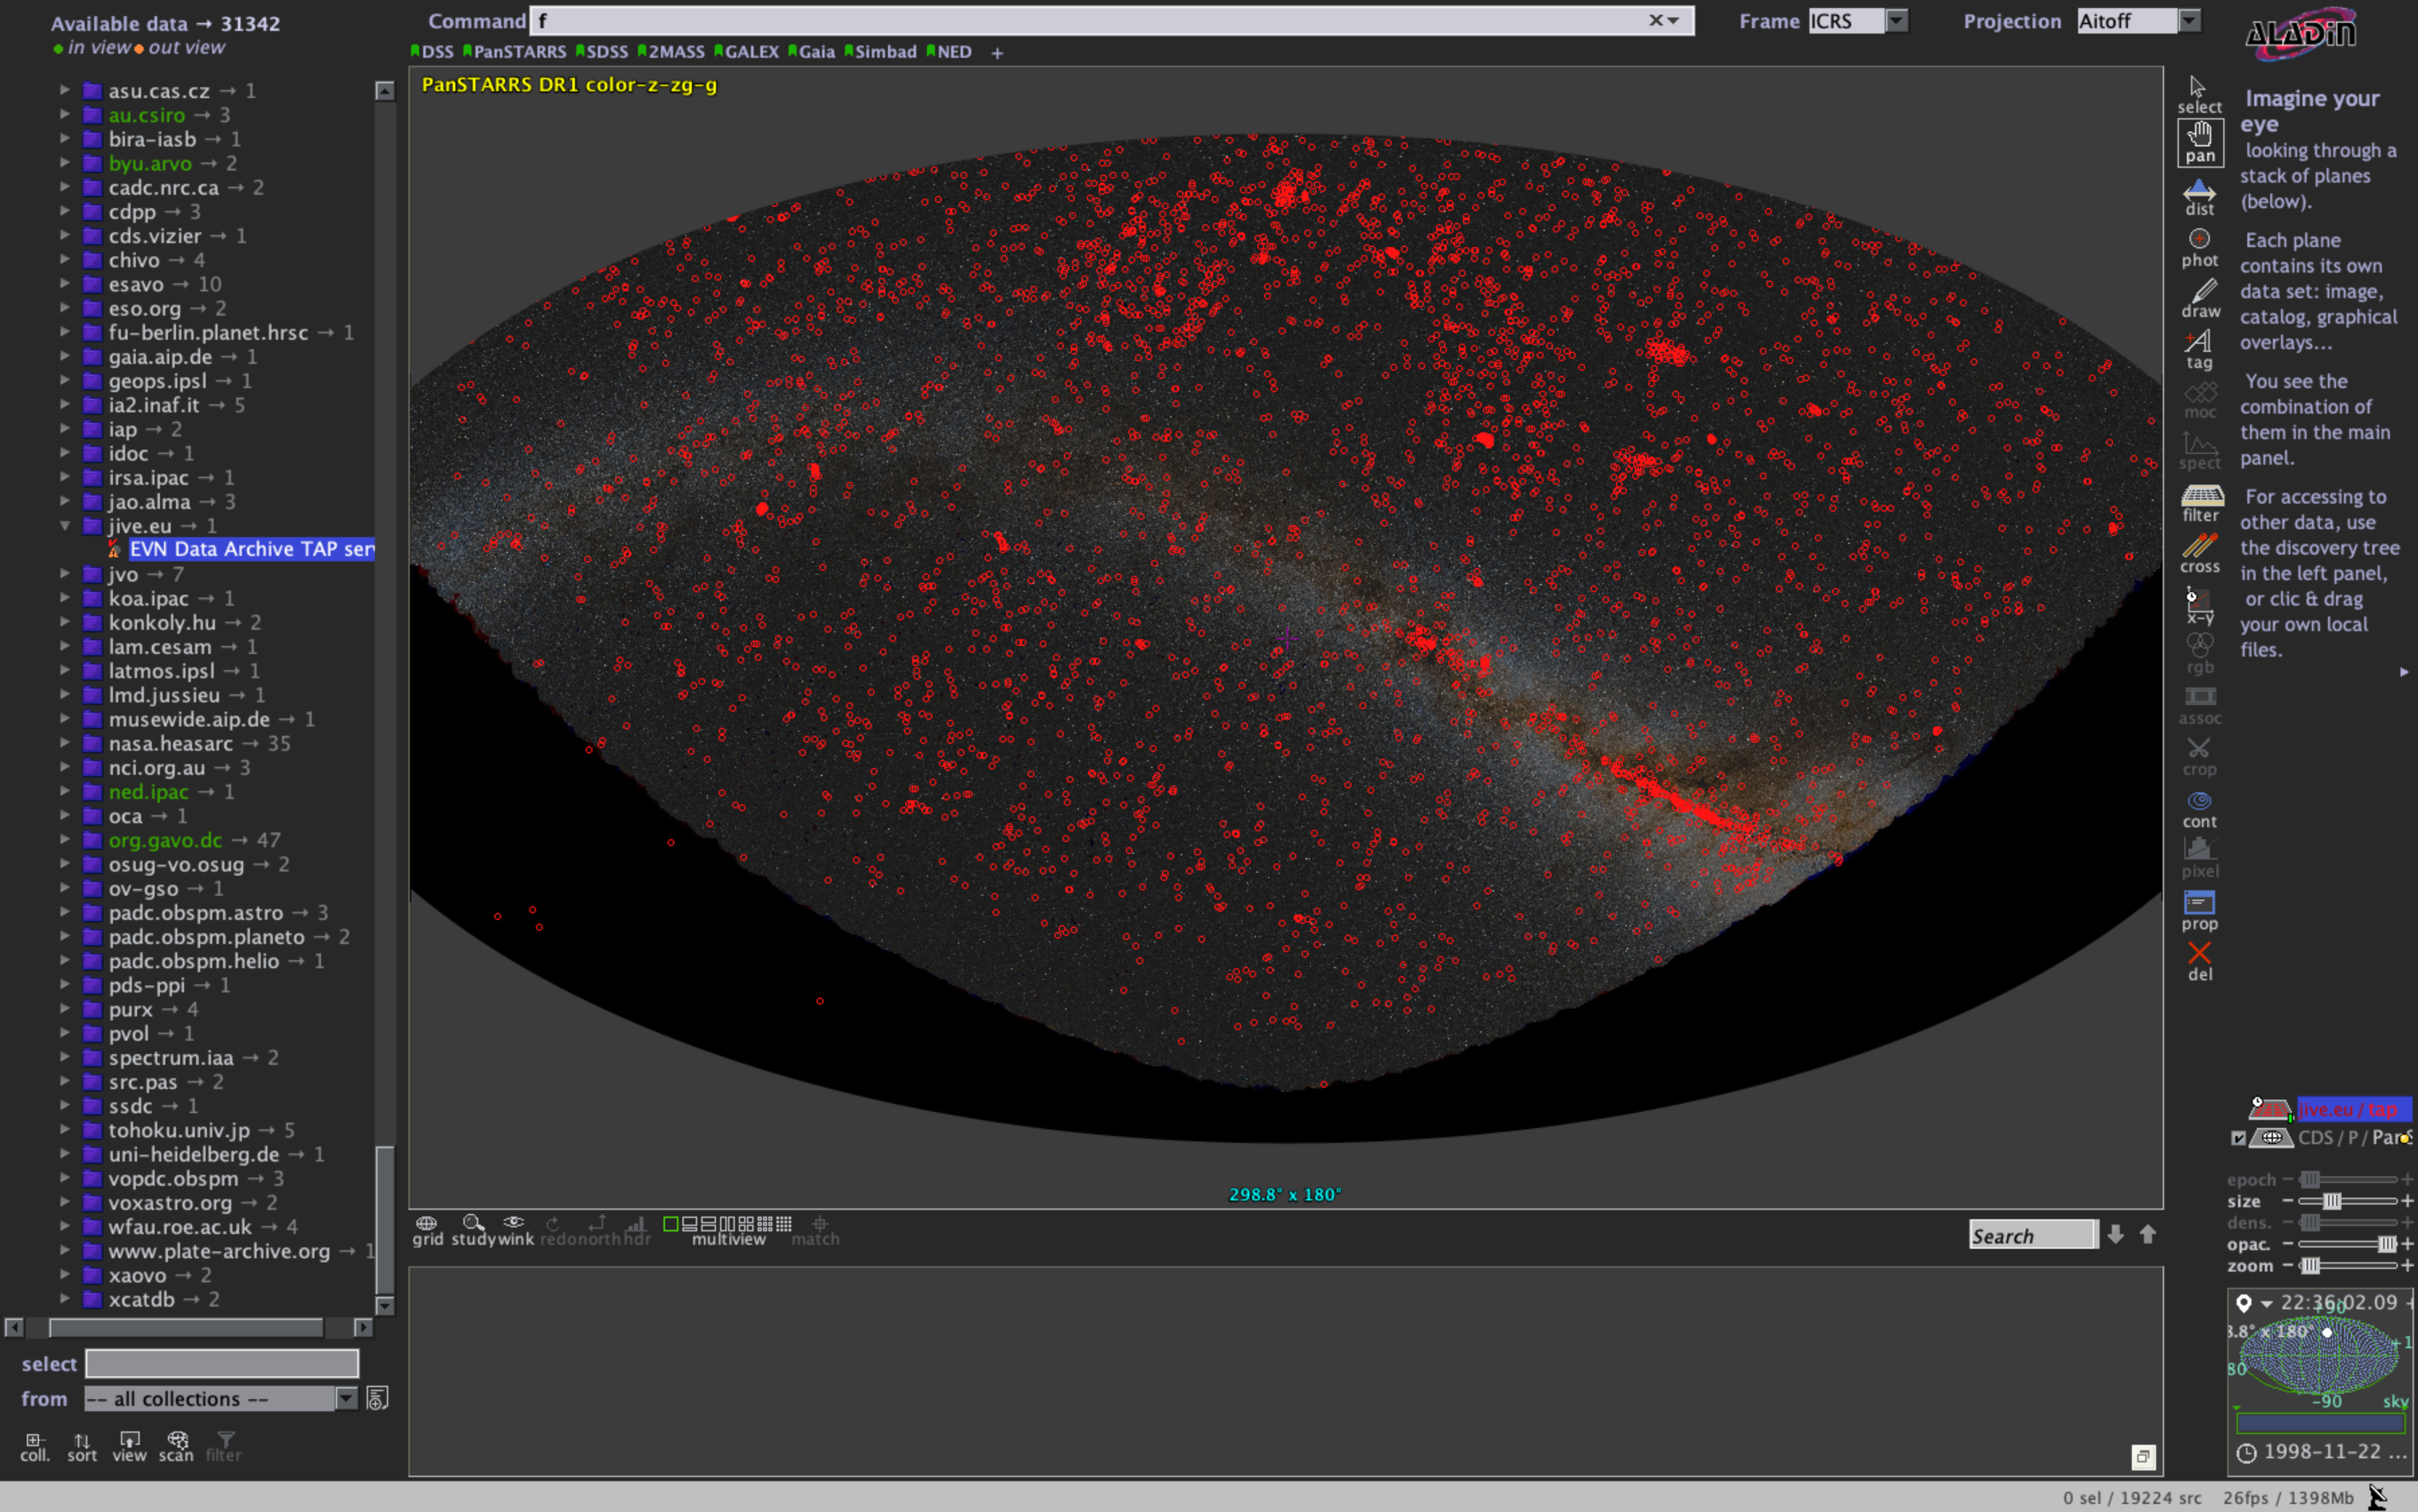Expand the nasa.heasarc tree node
2418x1512 pixels.
coord(65,743)
